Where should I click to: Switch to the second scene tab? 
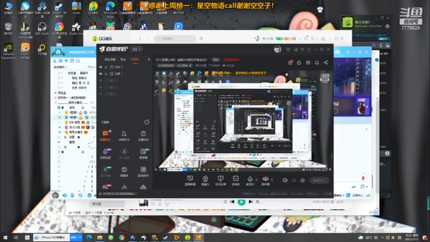pyautogui.click(x=123, y=59)
